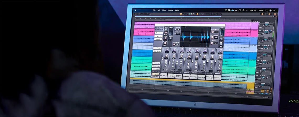Click the Suppress knob

pyautogui.click(x=174, y=44)
